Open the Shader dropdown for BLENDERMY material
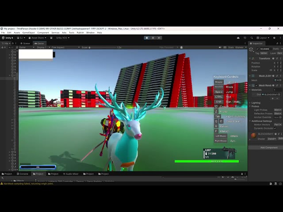 272,139
